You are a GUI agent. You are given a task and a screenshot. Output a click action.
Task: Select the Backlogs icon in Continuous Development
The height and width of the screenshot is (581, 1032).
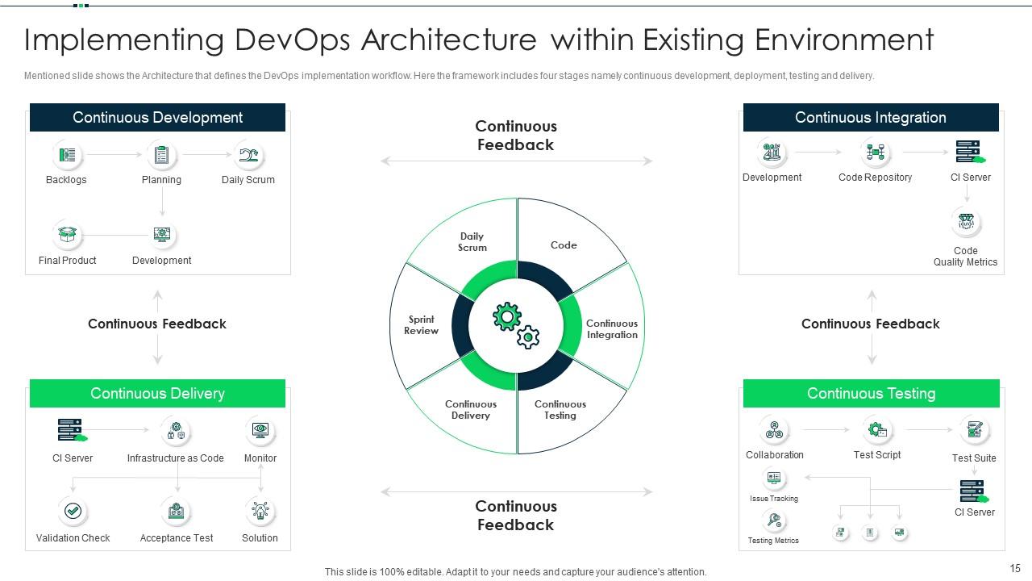(65, 155)
